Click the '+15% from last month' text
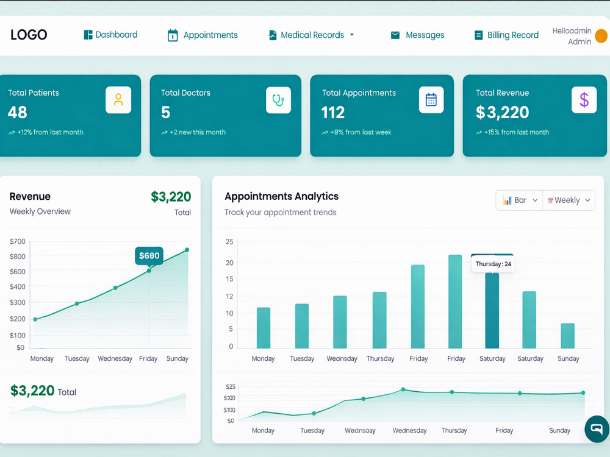 point(517,132)
